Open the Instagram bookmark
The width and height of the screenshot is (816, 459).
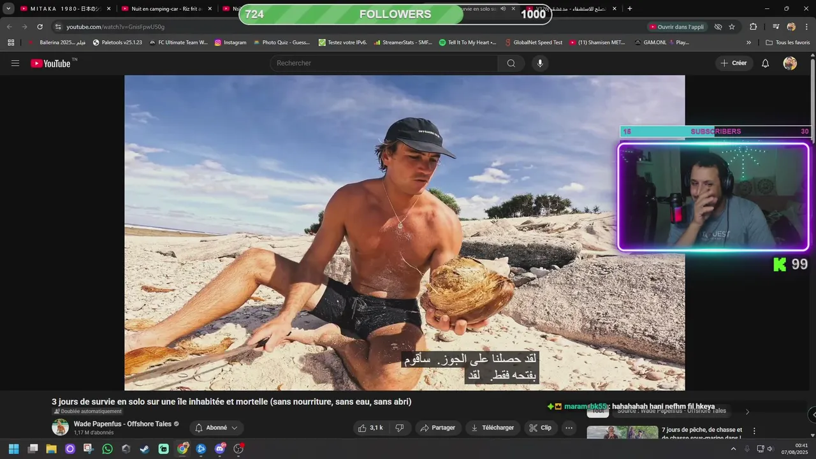[230, 43]
